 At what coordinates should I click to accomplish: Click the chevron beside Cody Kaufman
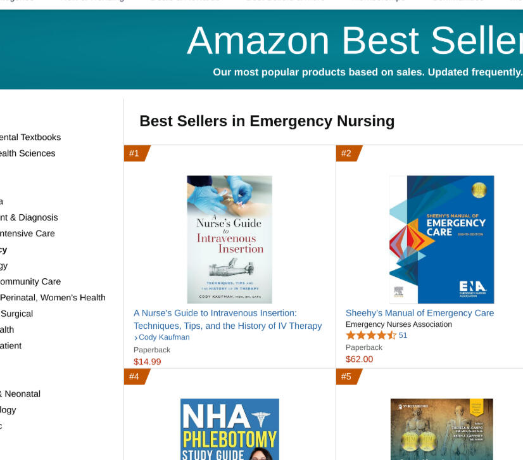[x=136, y=338]
